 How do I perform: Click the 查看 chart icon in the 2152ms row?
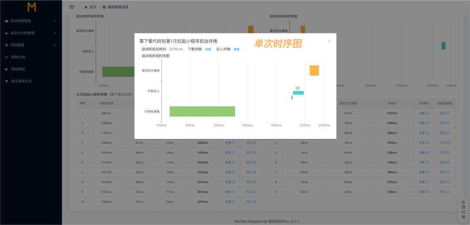point(234,172)
